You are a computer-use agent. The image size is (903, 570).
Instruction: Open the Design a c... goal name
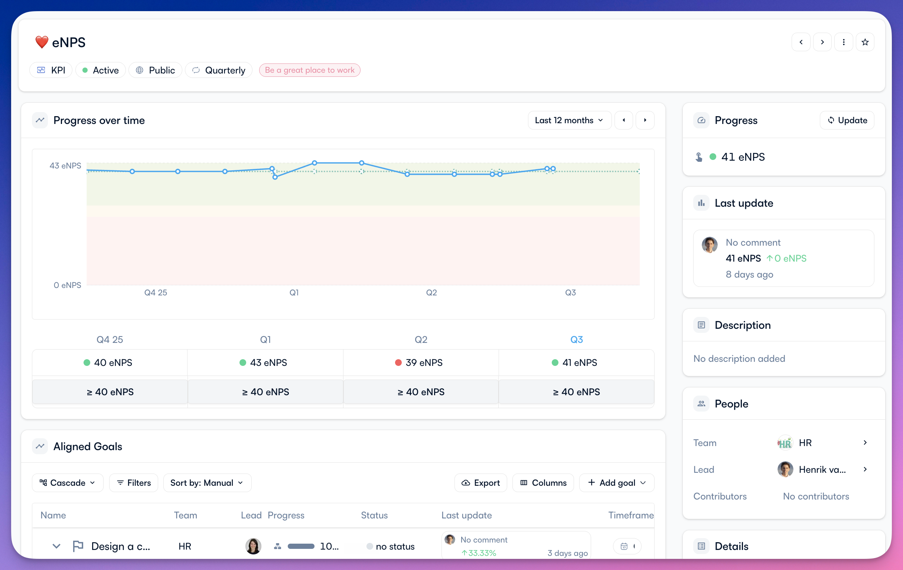121,546
